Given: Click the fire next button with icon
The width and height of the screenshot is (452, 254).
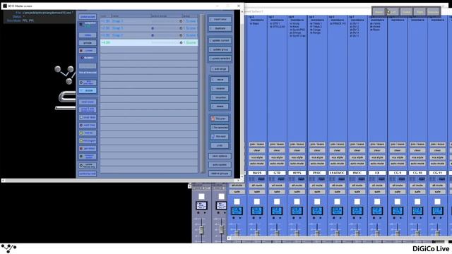Looking at the screenshot, I should tap(220, 136).
